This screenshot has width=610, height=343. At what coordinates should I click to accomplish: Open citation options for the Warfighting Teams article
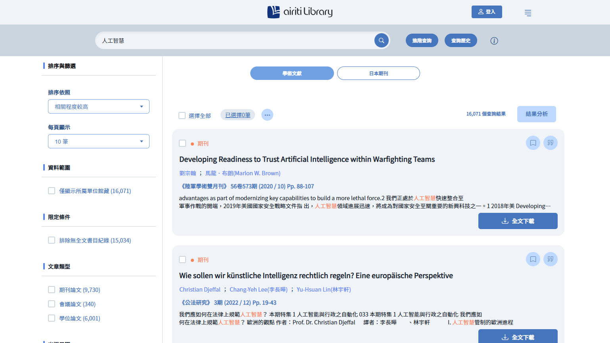(551, 143)
